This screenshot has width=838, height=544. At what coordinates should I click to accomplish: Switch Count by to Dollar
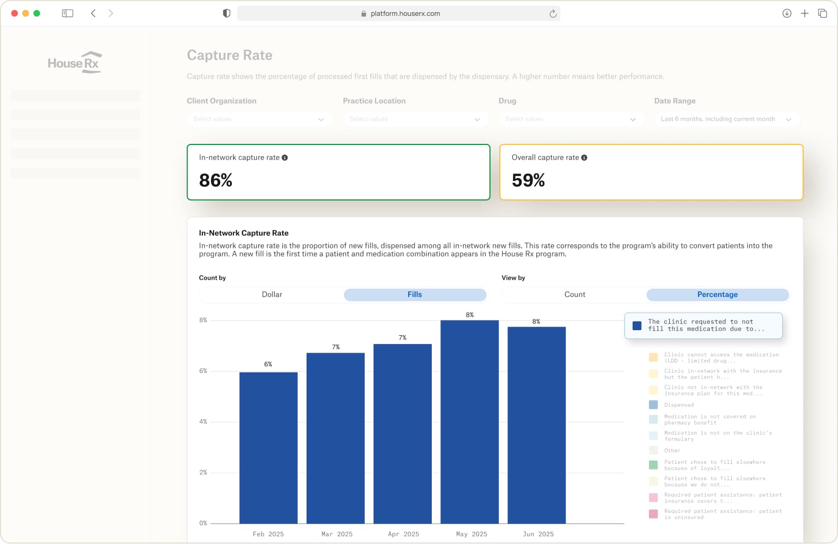click(x=272, y=294)
